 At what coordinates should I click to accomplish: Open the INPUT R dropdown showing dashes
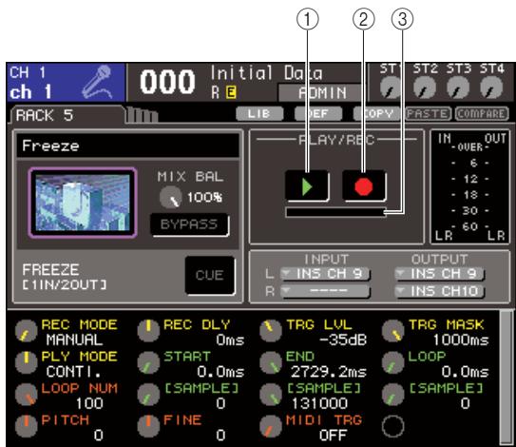point(325,291)
